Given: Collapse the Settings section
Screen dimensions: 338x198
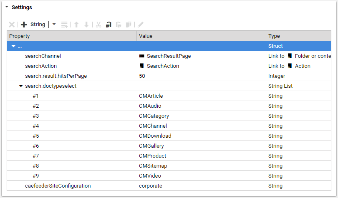Looking at the screenshot, I should (x=7, y=7).
